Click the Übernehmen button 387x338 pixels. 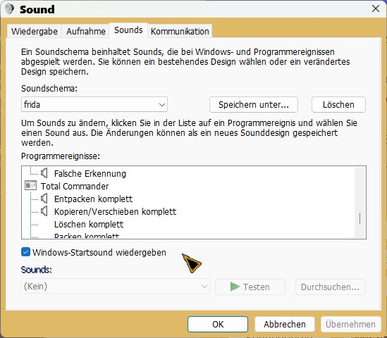point(350,324)
